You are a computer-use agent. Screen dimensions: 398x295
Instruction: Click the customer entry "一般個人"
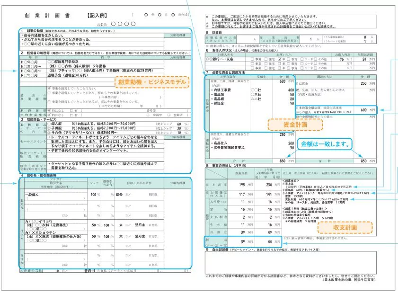click(x=32, y=195)
